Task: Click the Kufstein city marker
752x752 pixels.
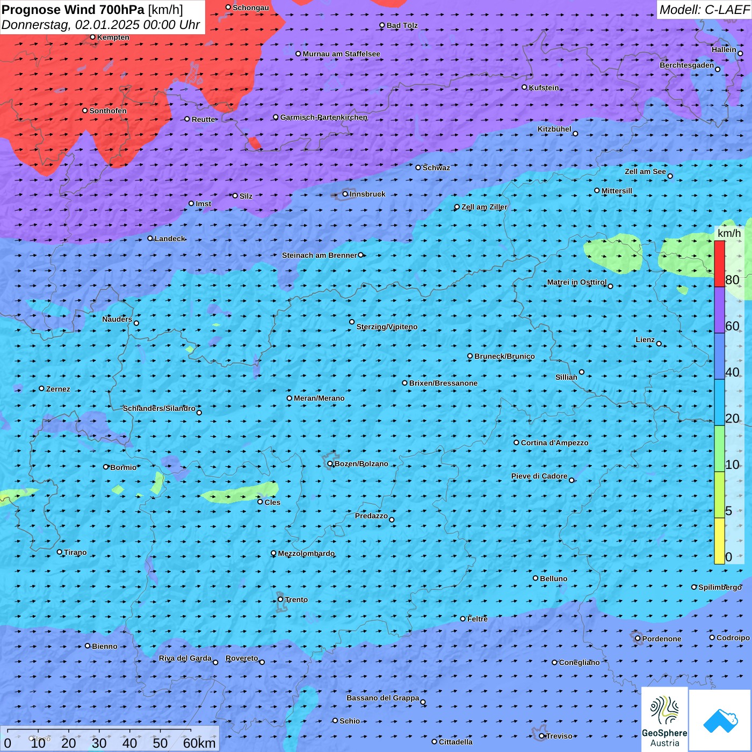Action: [x=525, y=87]
